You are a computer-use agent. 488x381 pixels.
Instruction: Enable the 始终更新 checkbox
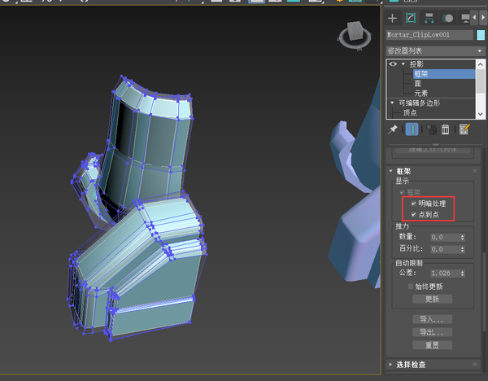[x=411, y=287]
